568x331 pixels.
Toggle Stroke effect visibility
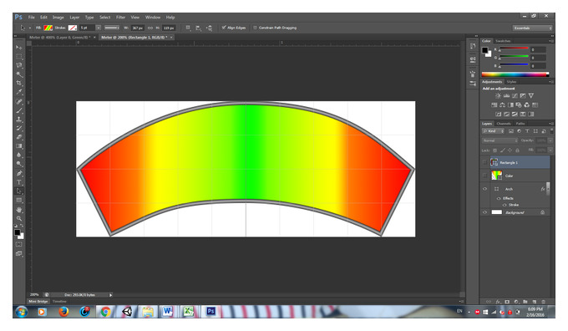(505, 205)
